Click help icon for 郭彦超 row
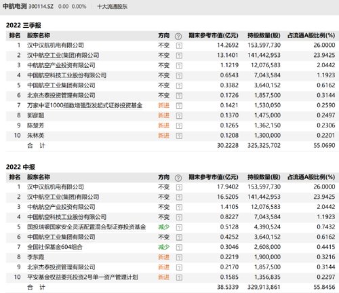This screenshot has height=293, width=339. (x=179, y=116)
